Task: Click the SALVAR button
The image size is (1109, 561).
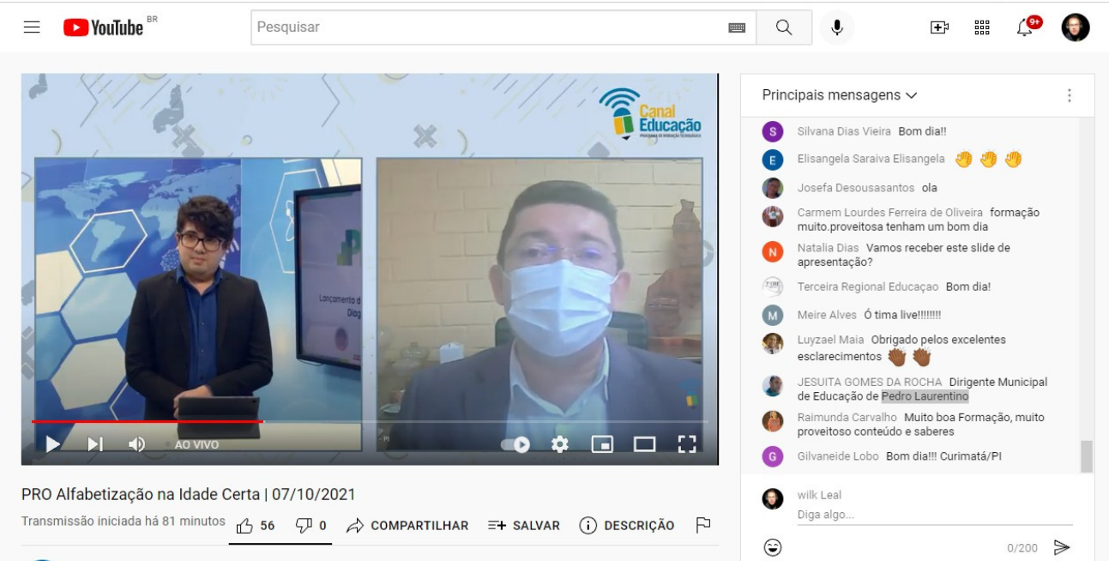Action: click(x=523, y=526)
